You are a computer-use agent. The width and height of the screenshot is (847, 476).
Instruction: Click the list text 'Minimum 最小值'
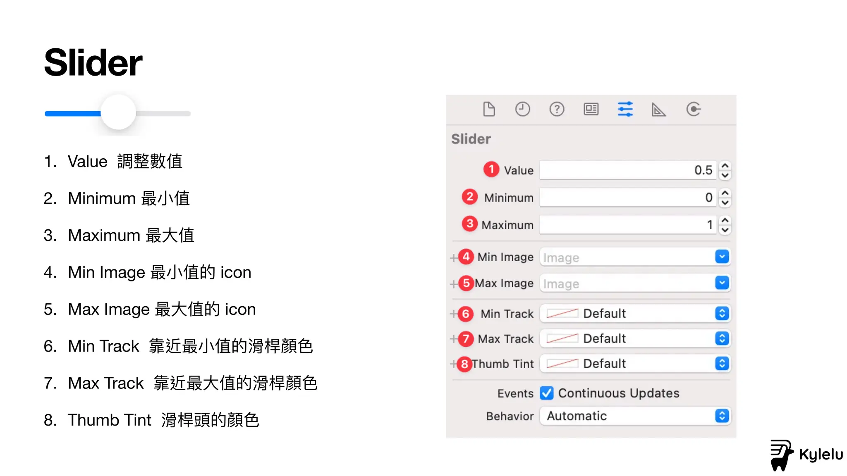[x=129, y=198]
